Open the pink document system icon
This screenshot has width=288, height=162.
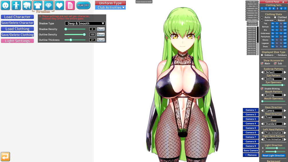point(70,5)
